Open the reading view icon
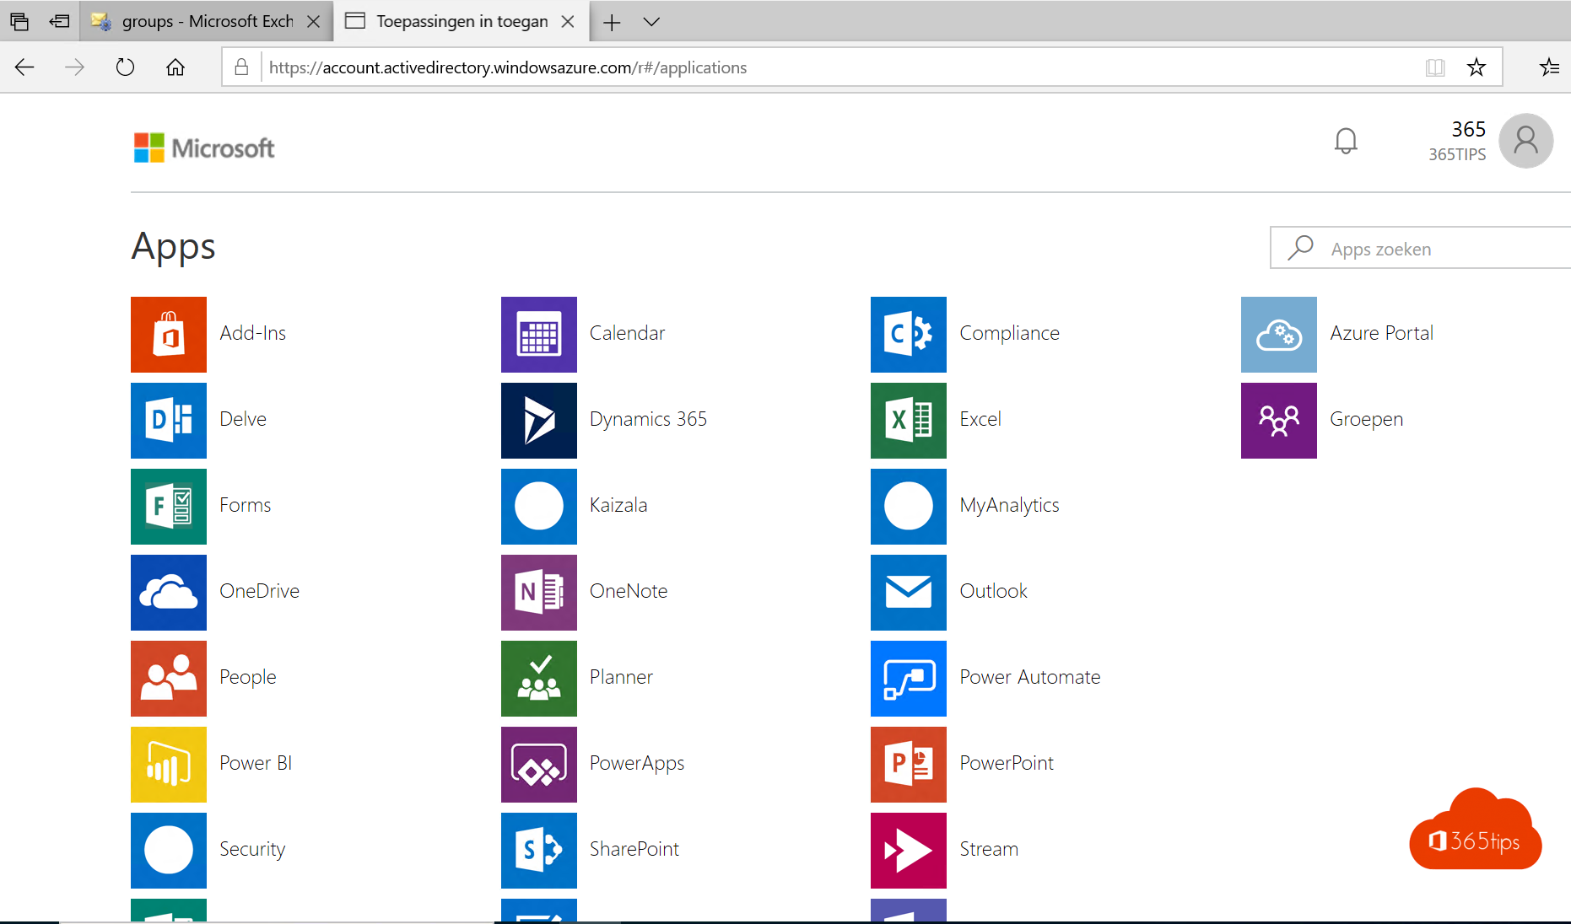Screen dimensions: 1571x924 tap(1434, 67)
